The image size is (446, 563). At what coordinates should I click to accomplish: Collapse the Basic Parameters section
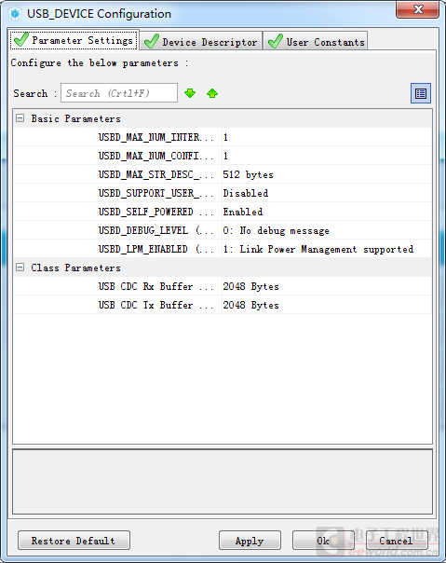pos(20,117)
